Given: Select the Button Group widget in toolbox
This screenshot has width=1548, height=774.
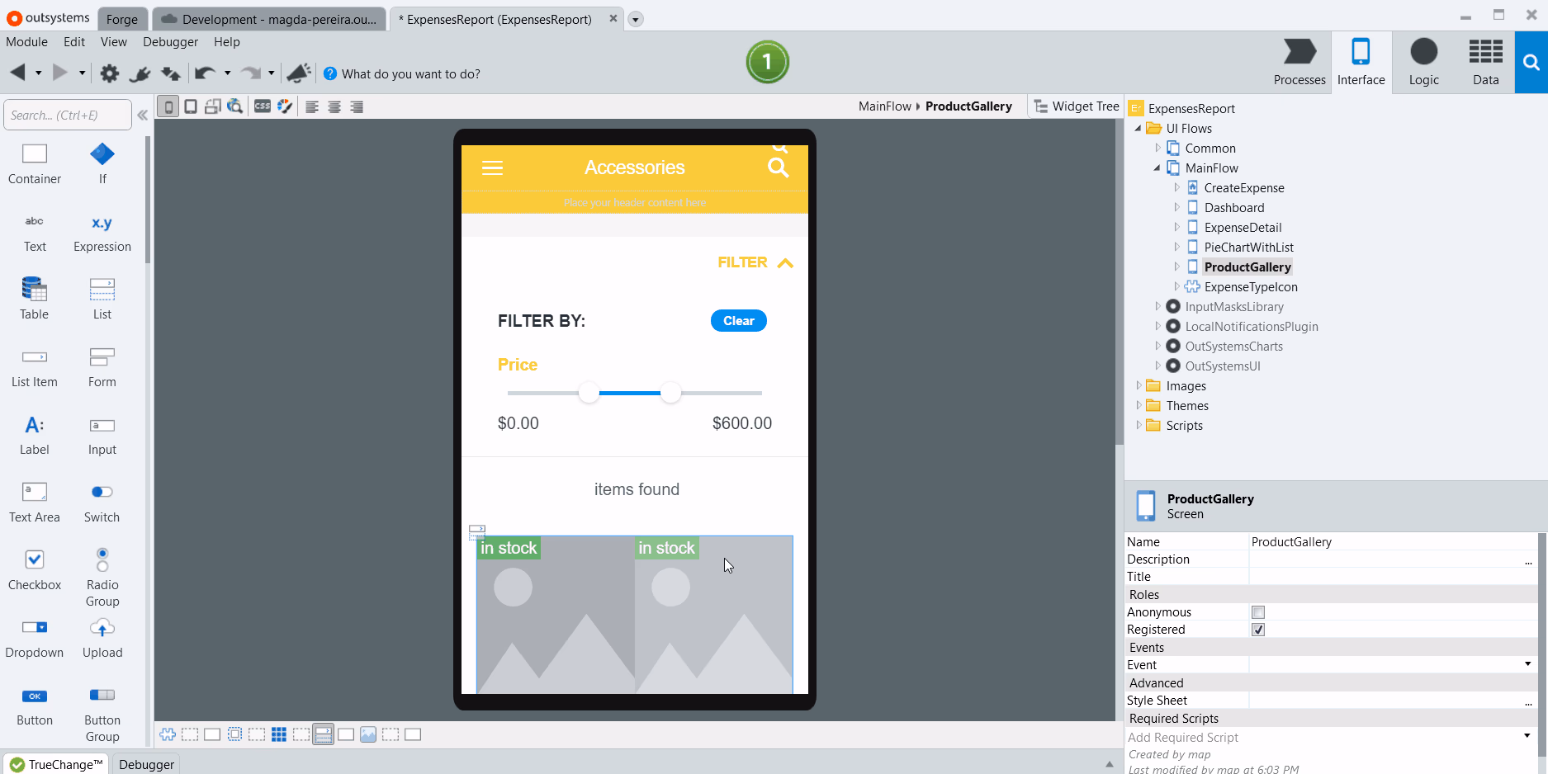Looking at the screenshot, I should pos(102,715).
